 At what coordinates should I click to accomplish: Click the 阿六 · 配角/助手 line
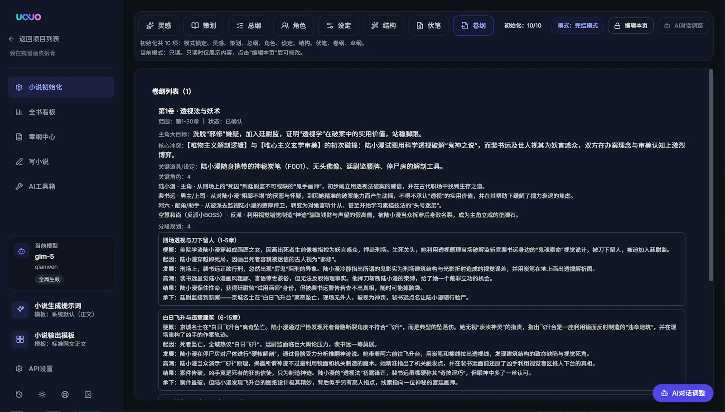(300, 205)
